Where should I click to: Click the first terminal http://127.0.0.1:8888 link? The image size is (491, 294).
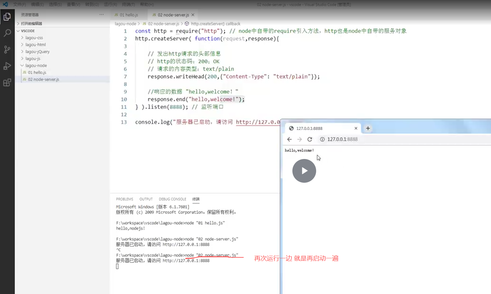point(186,244)
